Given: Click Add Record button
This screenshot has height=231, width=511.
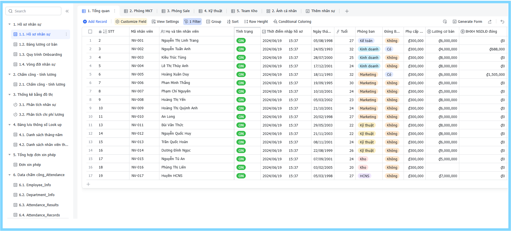Looking at the screenshot, I should [95, 22].
